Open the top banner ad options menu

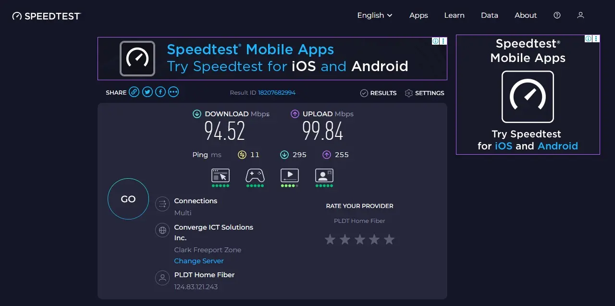[443, 41]
